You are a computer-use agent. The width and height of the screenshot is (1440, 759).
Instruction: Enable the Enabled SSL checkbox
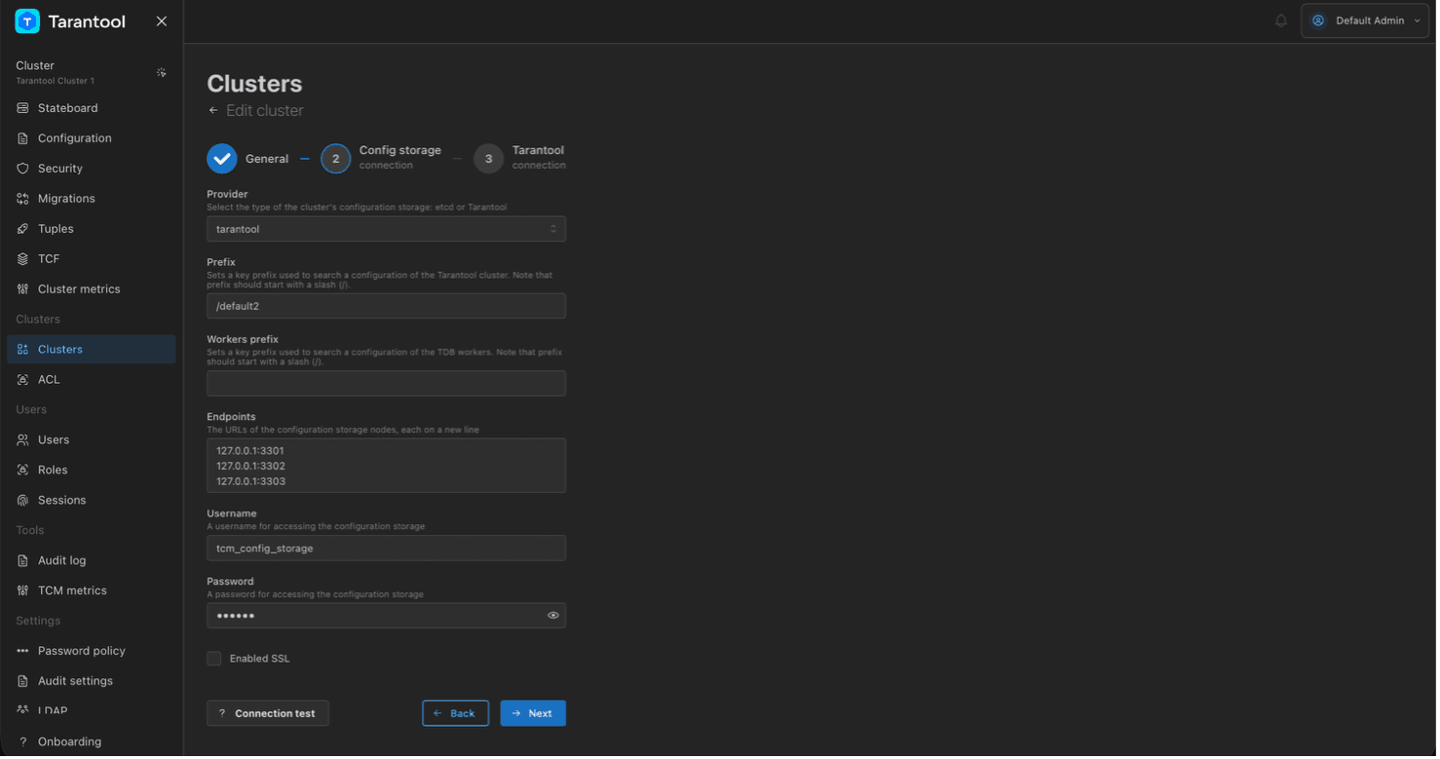pos(214,660)
